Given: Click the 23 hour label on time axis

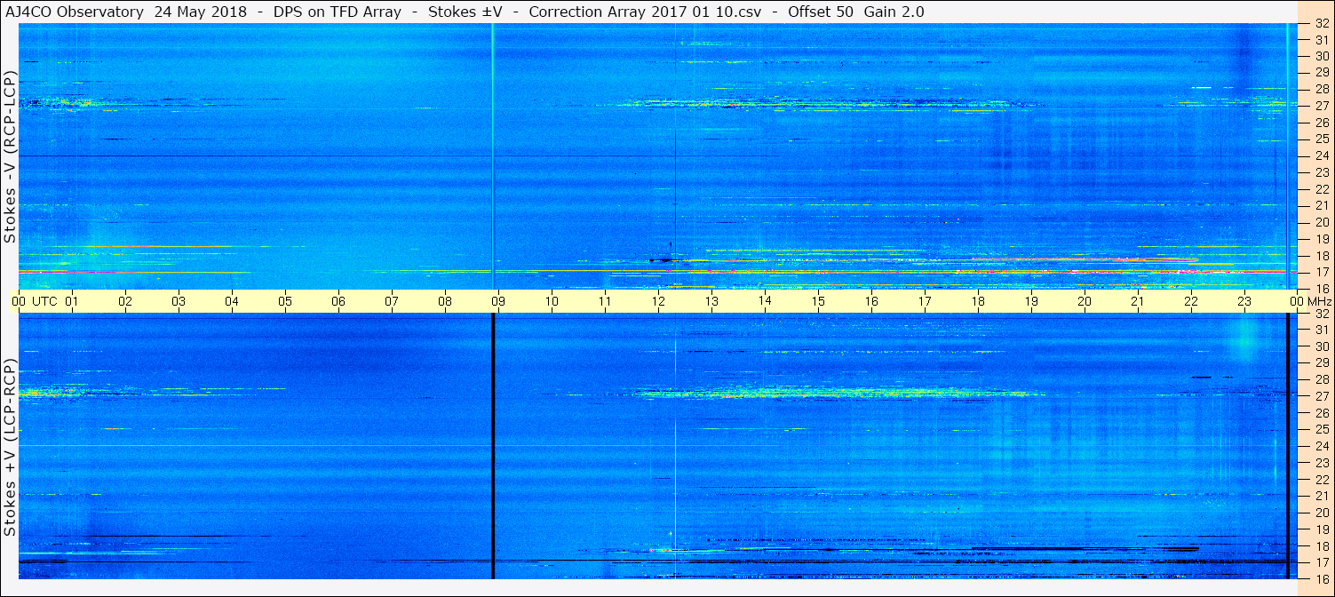Looking at the screenshot, I should tap(1244, 301).
